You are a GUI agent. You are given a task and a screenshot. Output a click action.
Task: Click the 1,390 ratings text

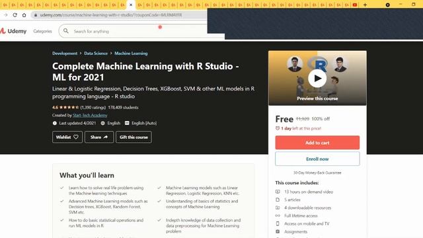(93, 107)
